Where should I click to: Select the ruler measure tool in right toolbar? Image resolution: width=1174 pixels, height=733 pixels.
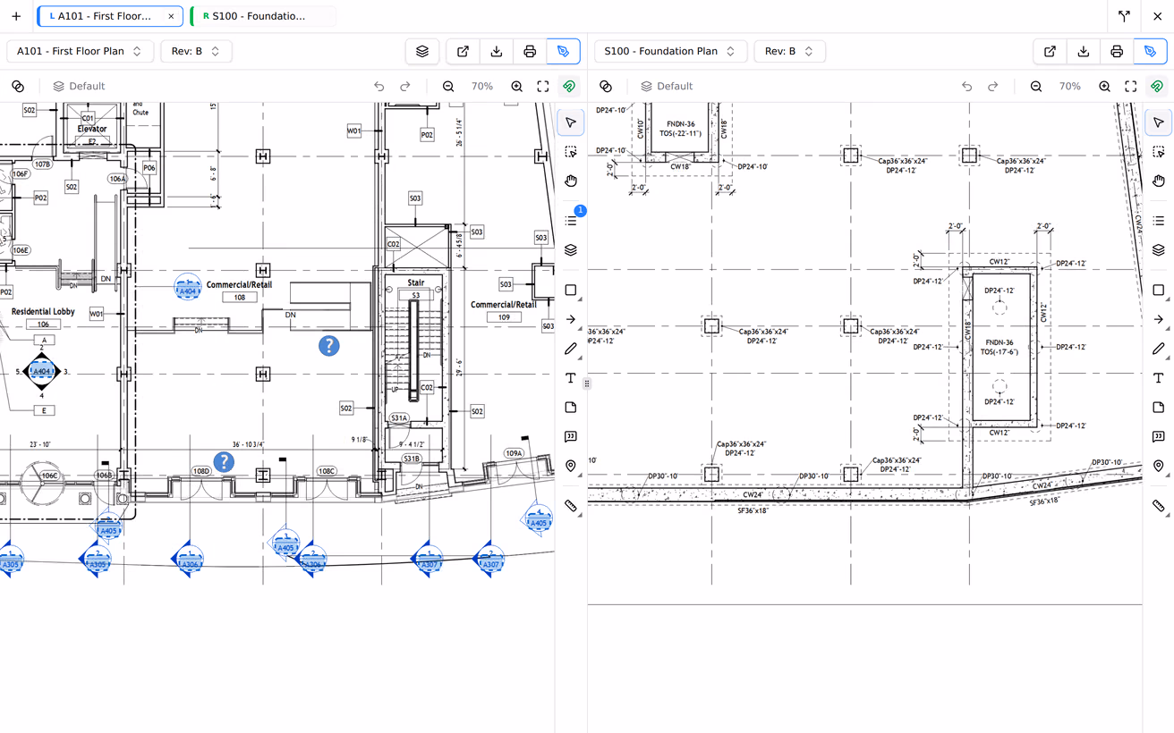pyautogui.click(x=1159, y=506)
